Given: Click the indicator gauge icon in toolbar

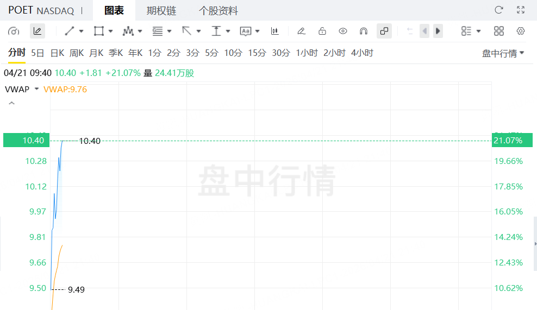Looking at the screenshot, I should click(x=14, y=31).
